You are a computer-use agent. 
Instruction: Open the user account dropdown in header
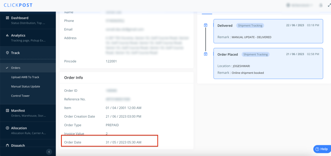(x=299, y=5)
